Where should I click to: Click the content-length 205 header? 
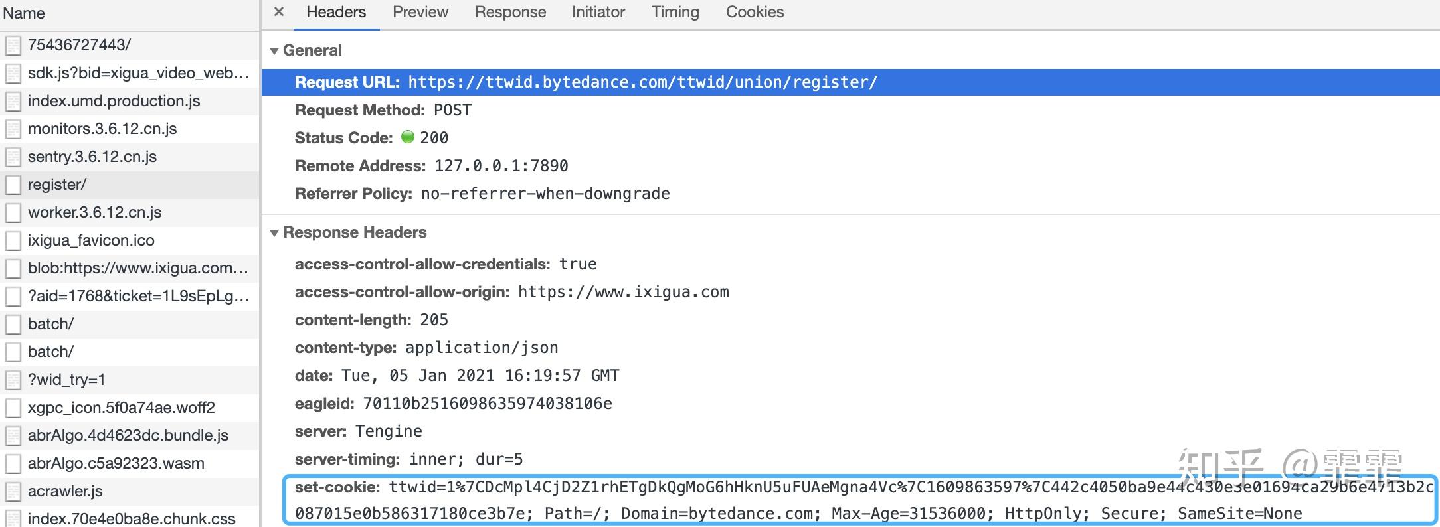(x=371, y=320)
